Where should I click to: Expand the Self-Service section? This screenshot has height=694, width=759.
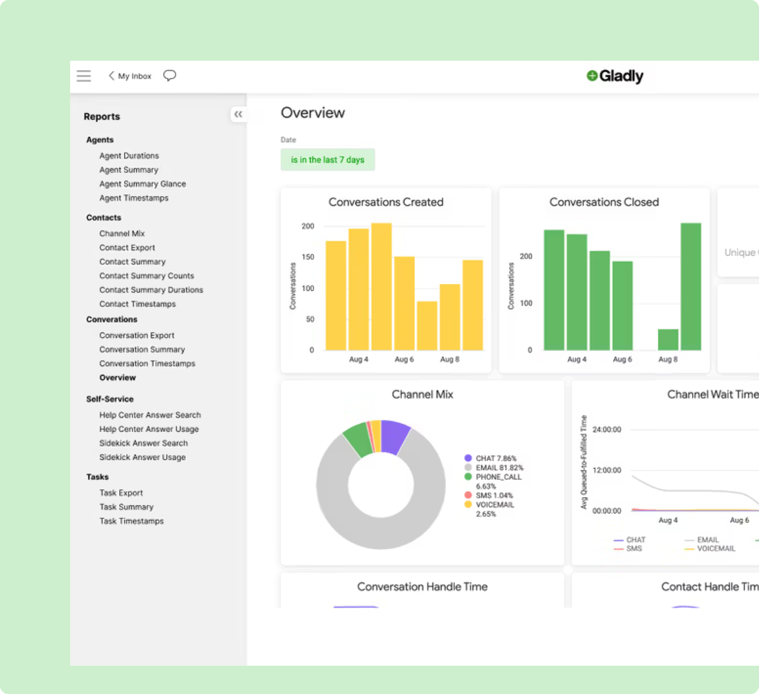click(x=110, y=399)
